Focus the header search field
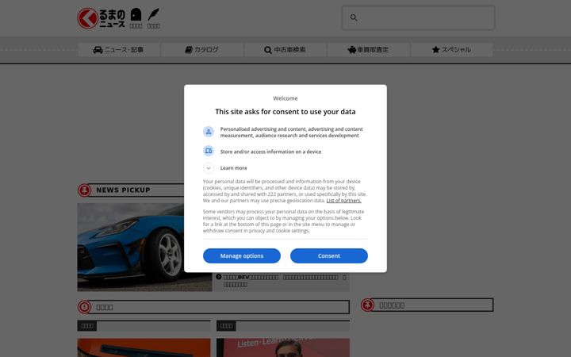The height and width of the screenshot is (357, 571). [418, 17]
